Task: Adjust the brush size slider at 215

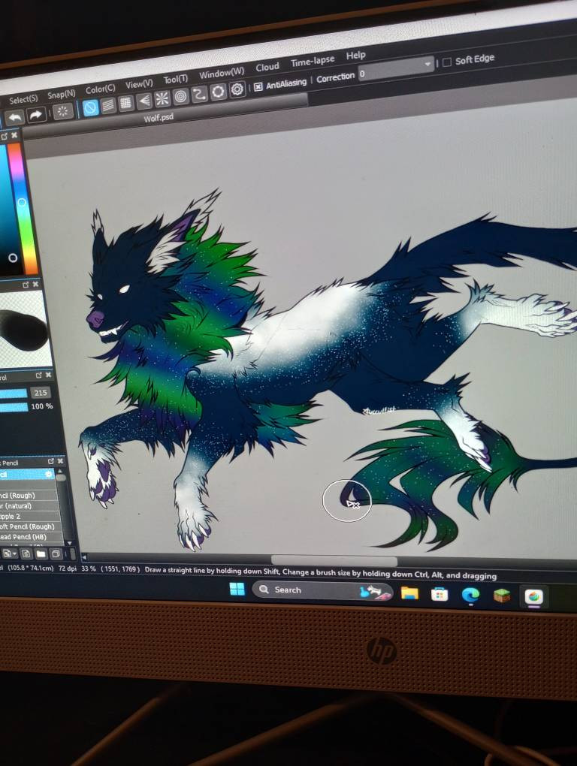Action: click(14, 394)
